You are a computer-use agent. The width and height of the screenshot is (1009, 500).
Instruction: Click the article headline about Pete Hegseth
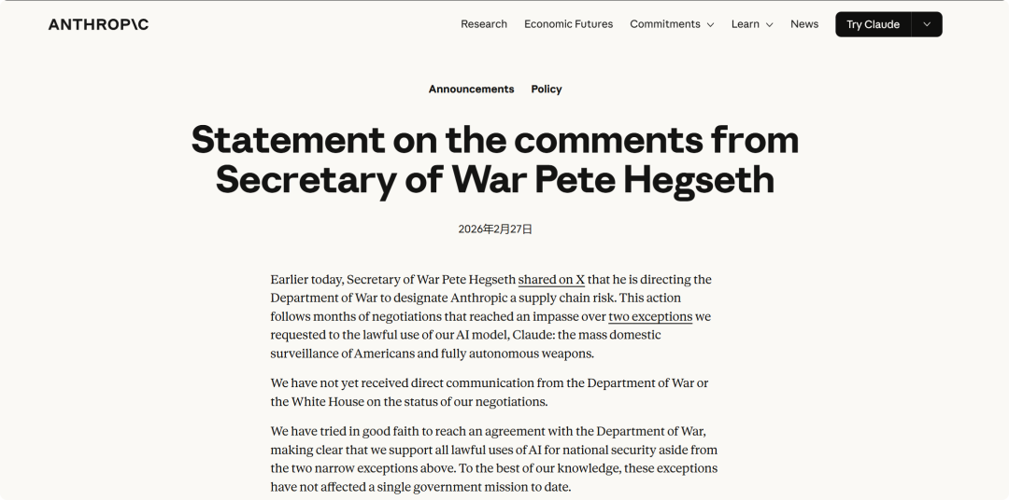pos(495,160)
